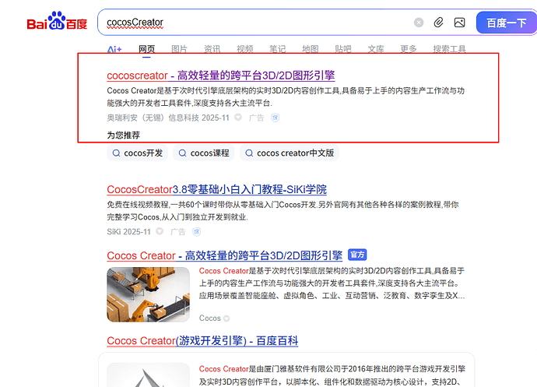Viewport: 537px width, 387px height.
Task: Click 广告 label on SiKi result
Action: [x=177, y=232]
